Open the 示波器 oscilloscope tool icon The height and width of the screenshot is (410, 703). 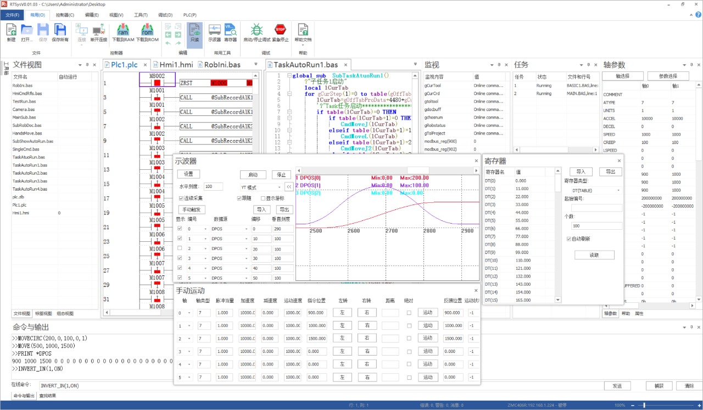(214, 30)
